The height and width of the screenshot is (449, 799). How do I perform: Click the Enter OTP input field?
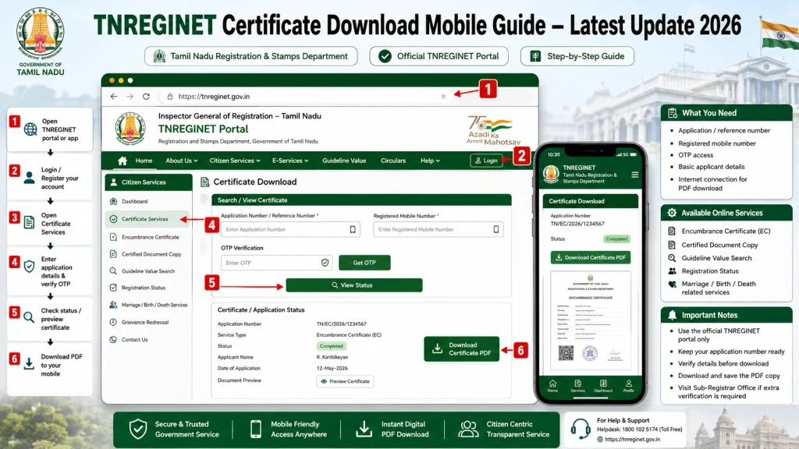[x=277, y=263]
